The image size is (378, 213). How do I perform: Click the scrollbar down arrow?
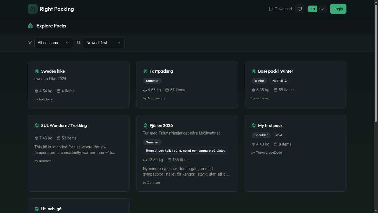pos(376,211)
